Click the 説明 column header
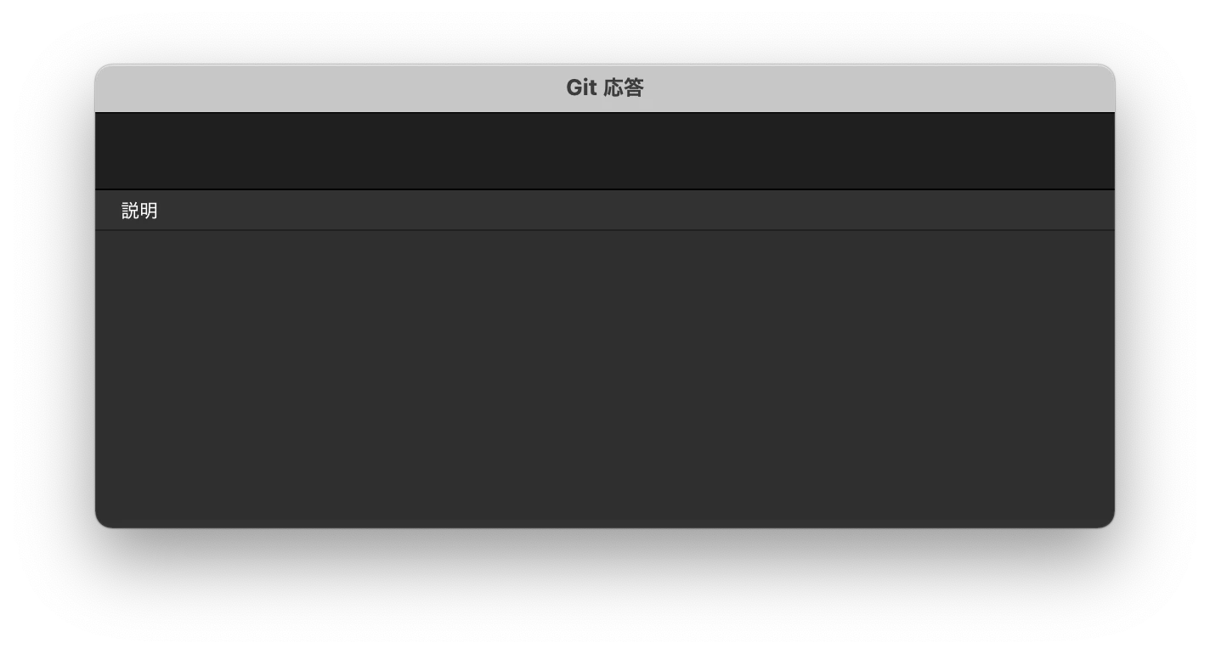Viewport: 1210px width, 654px height. click(604, 210)
